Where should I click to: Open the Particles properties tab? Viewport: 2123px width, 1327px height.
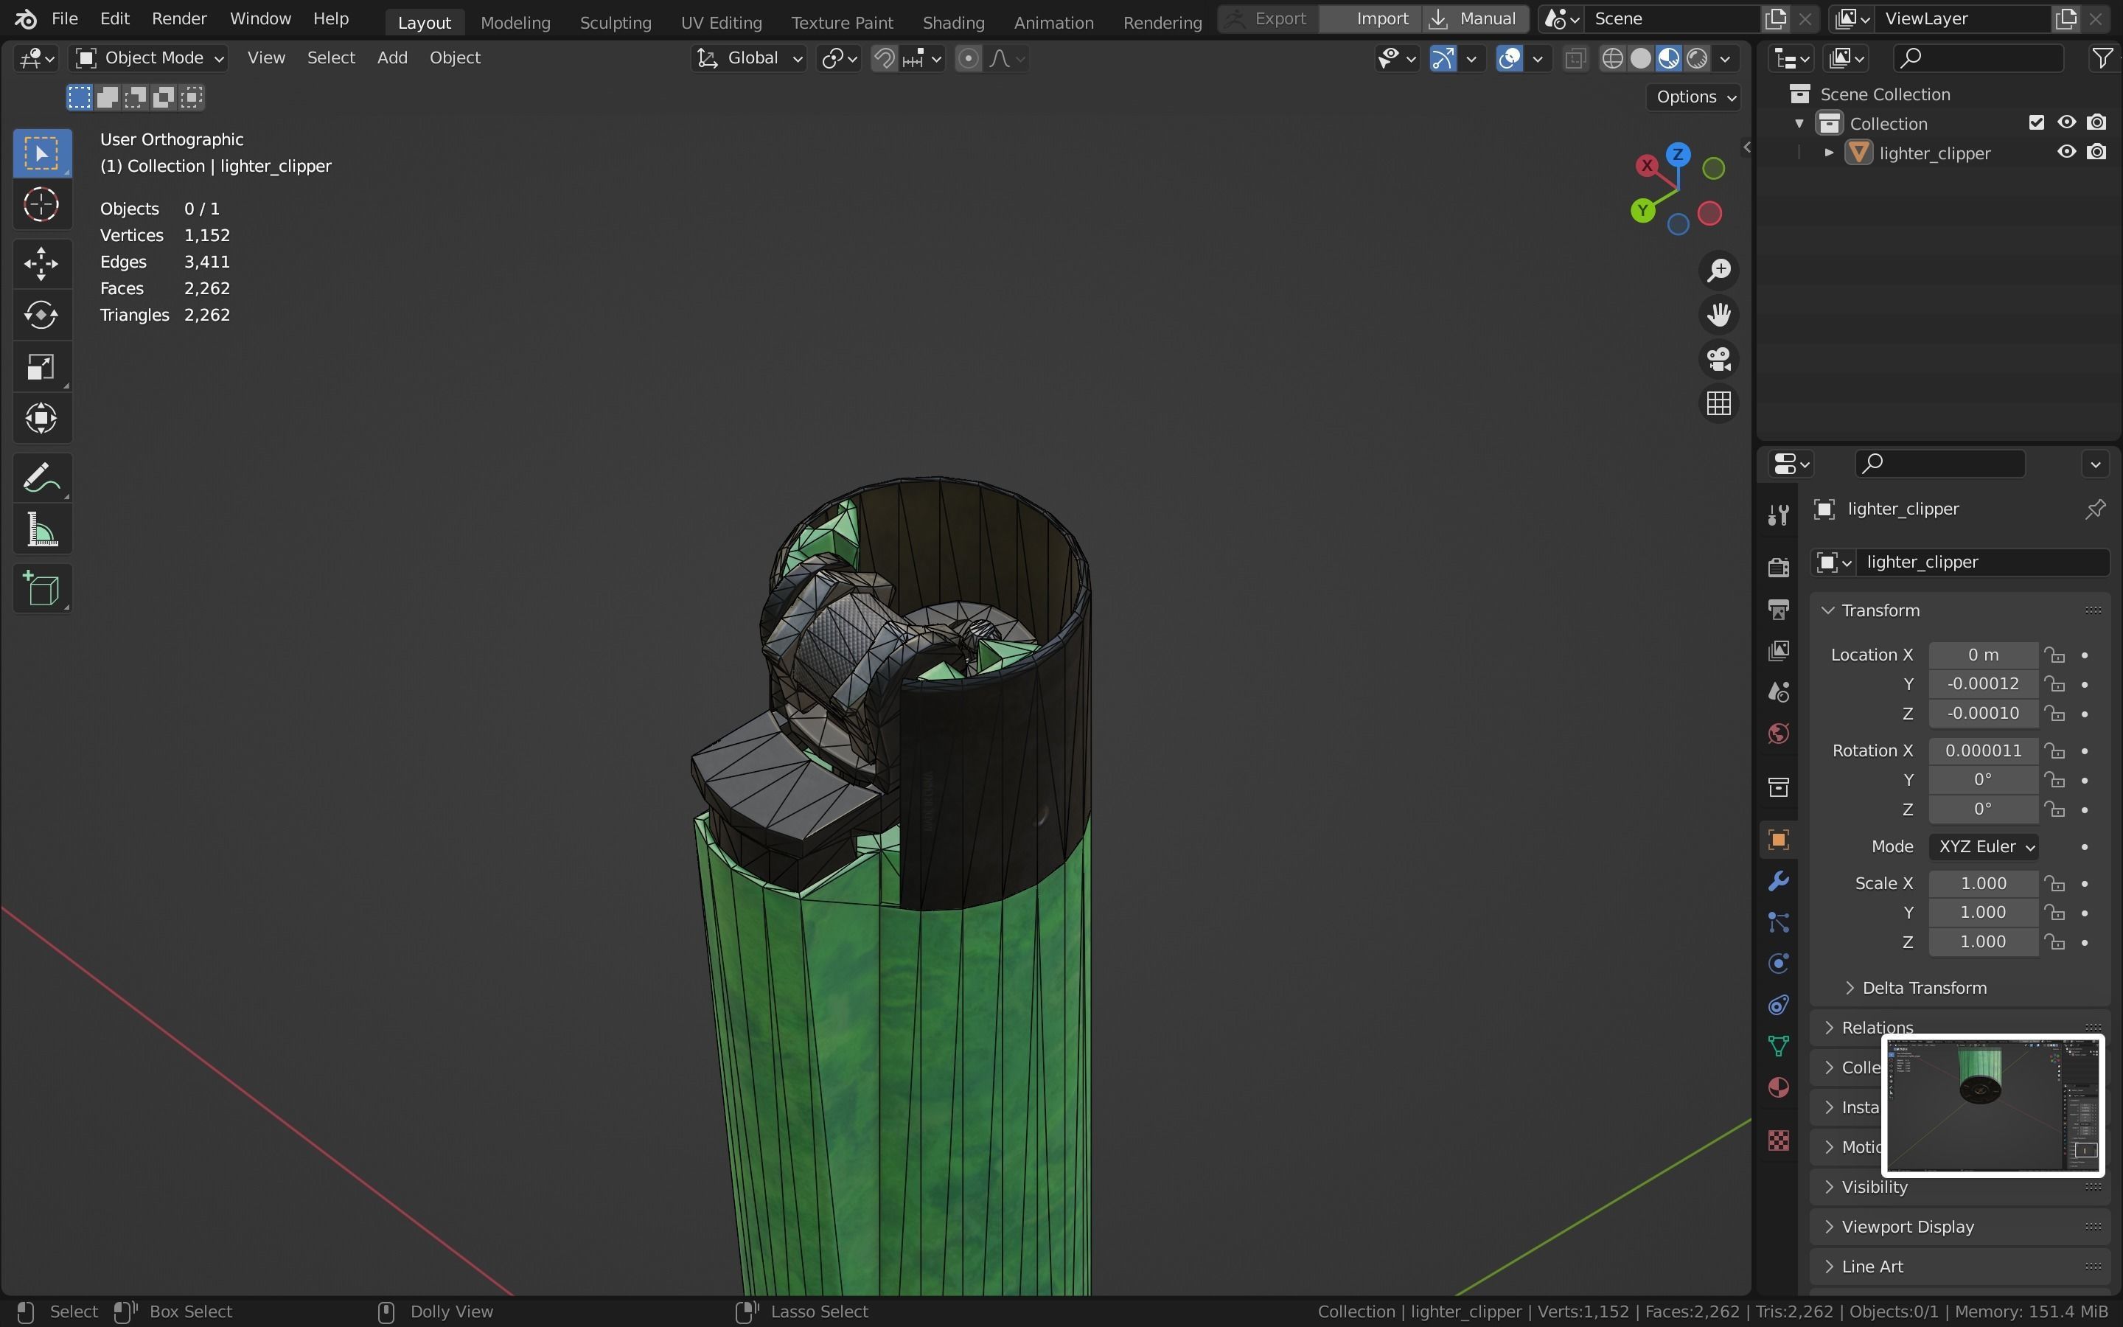(x=1778, y=922)
